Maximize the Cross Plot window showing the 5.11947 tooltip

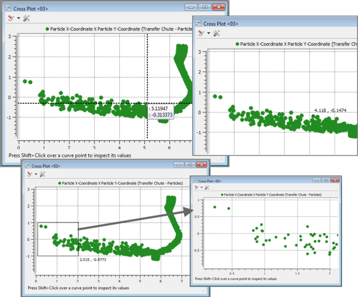click(x=204, y=7)
